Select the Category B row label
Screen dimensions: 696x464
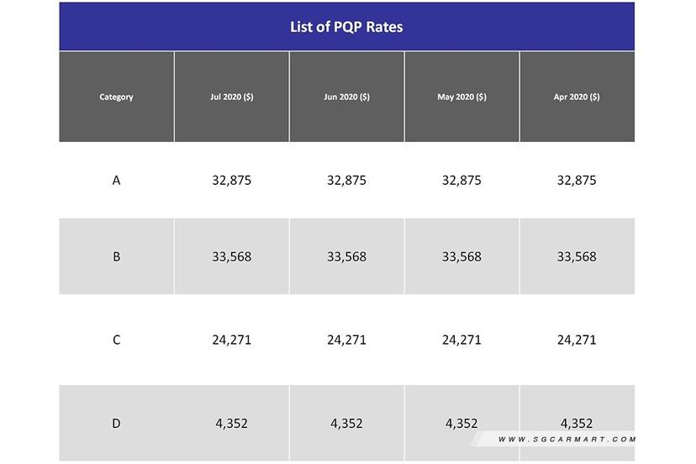pyautogui.click(x=116, y=256)
